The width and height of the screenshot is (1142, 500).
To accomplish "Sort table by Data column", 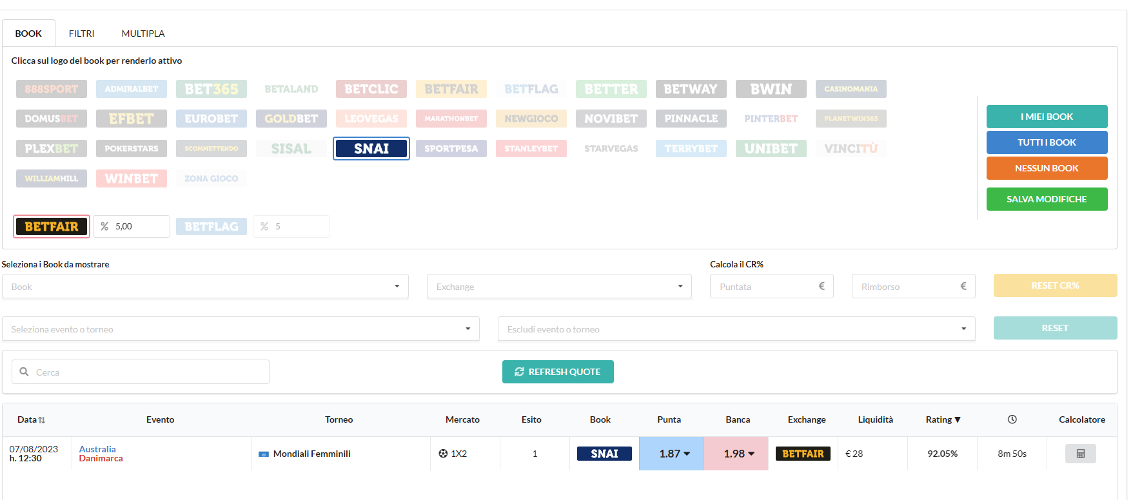I will point(31,419).
